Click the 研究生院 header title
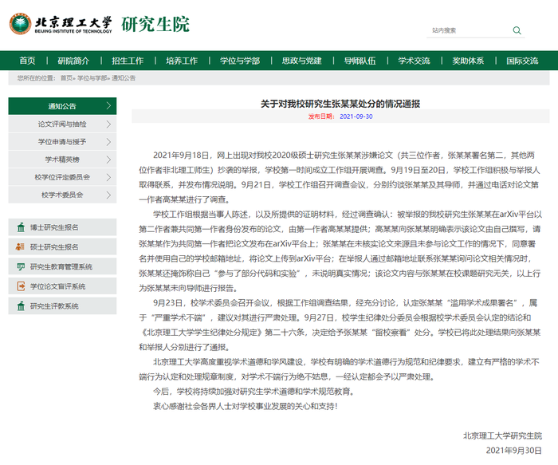Screen dimensions: 558x465 click(155, 24)
